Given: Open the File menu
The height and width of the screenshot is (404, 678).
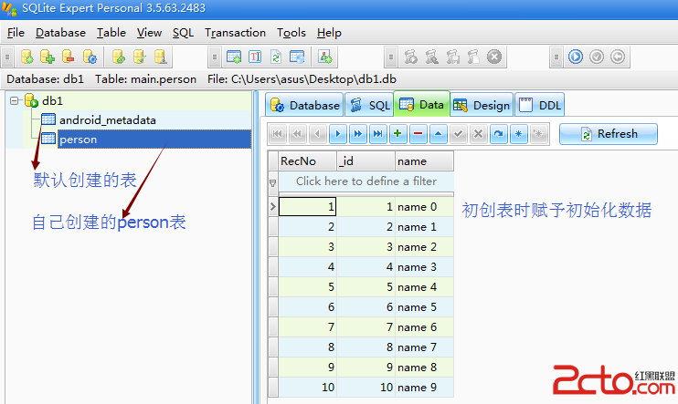Looking at the screenshot, I should click(16, 33).
